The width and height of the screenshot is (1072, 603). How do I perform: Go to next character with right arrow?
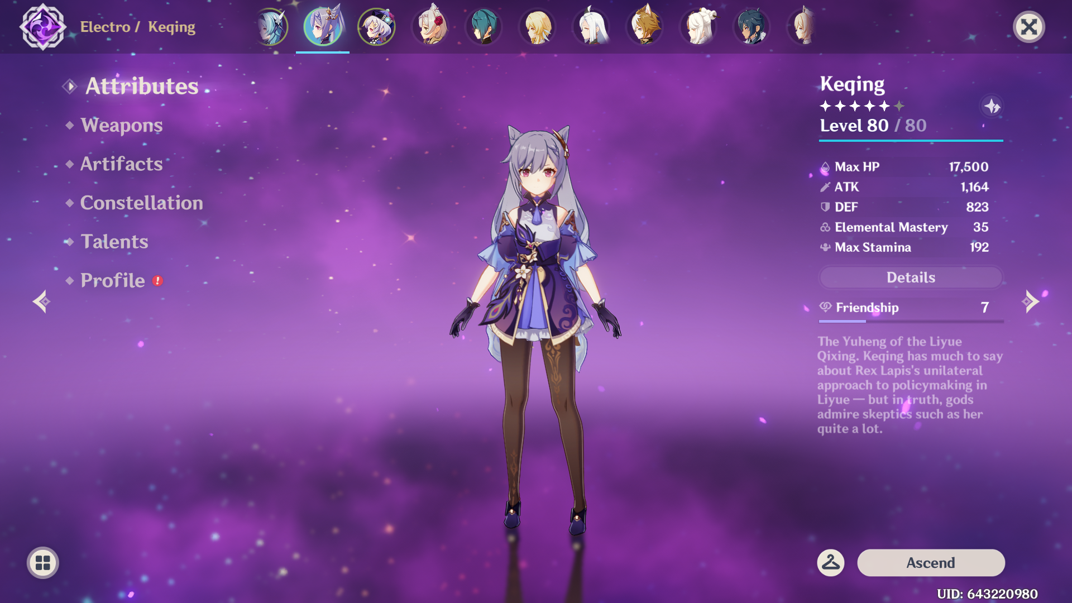tap(1030, 301)
